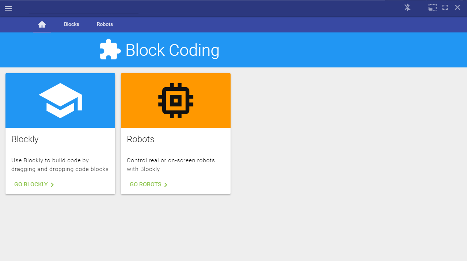Switch to the Blocks tab
Image resolution: width=467 pixels, height=261 pixels.
(72, 24)
